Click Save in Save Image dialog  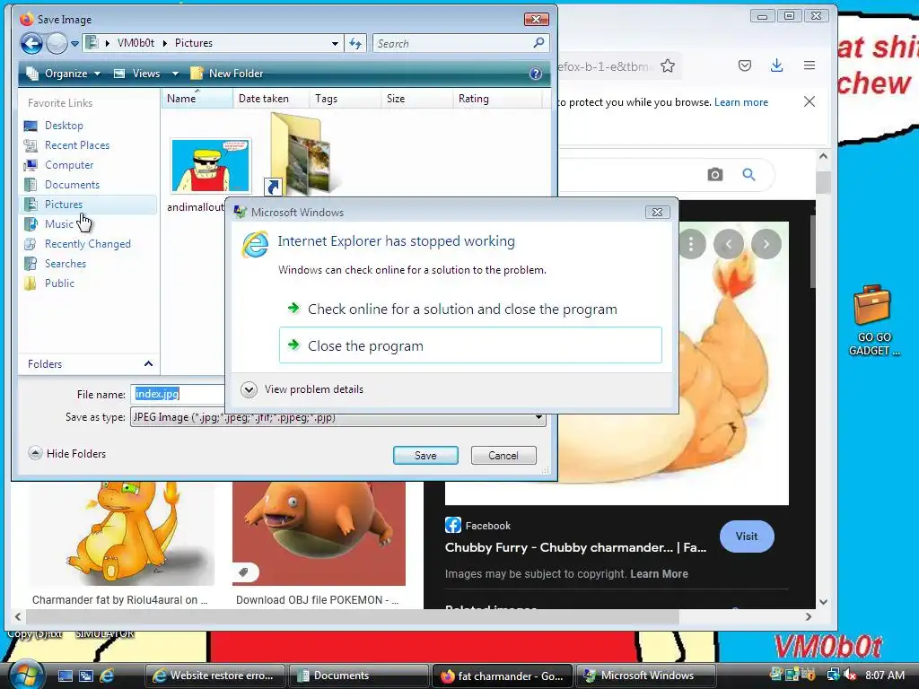[x=425, y=455]
